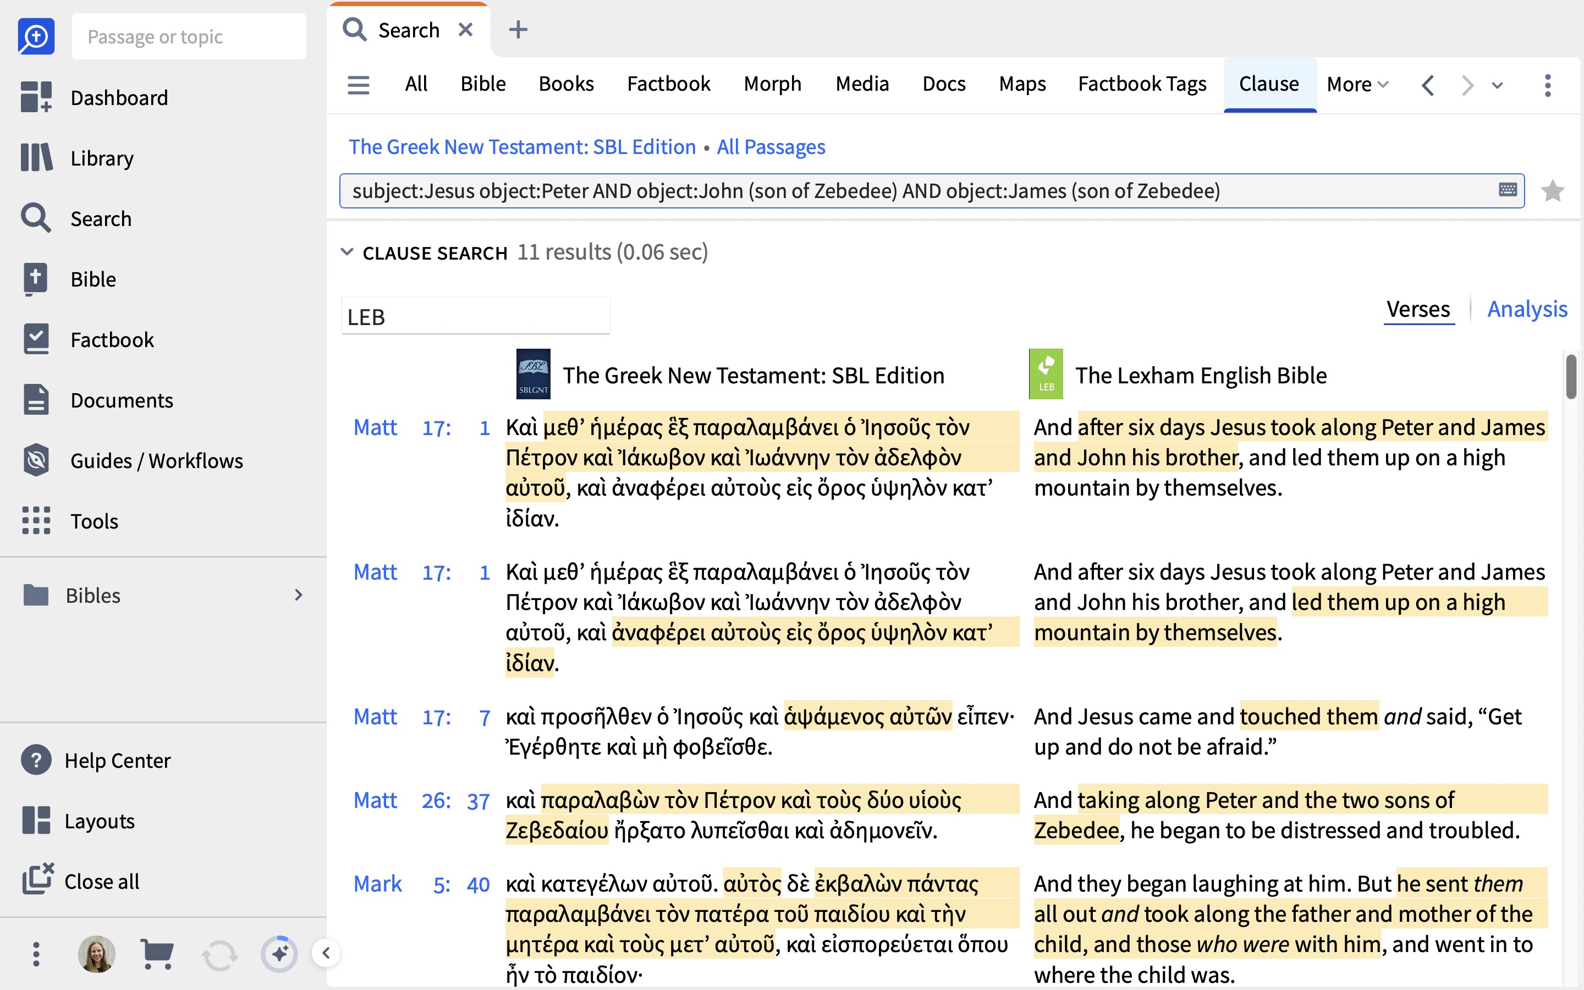Click the SBLGNT book cover thumbnail
The width and height of the screenshot is (1584, 990).
pyautogui.click(x=533, y=374)
